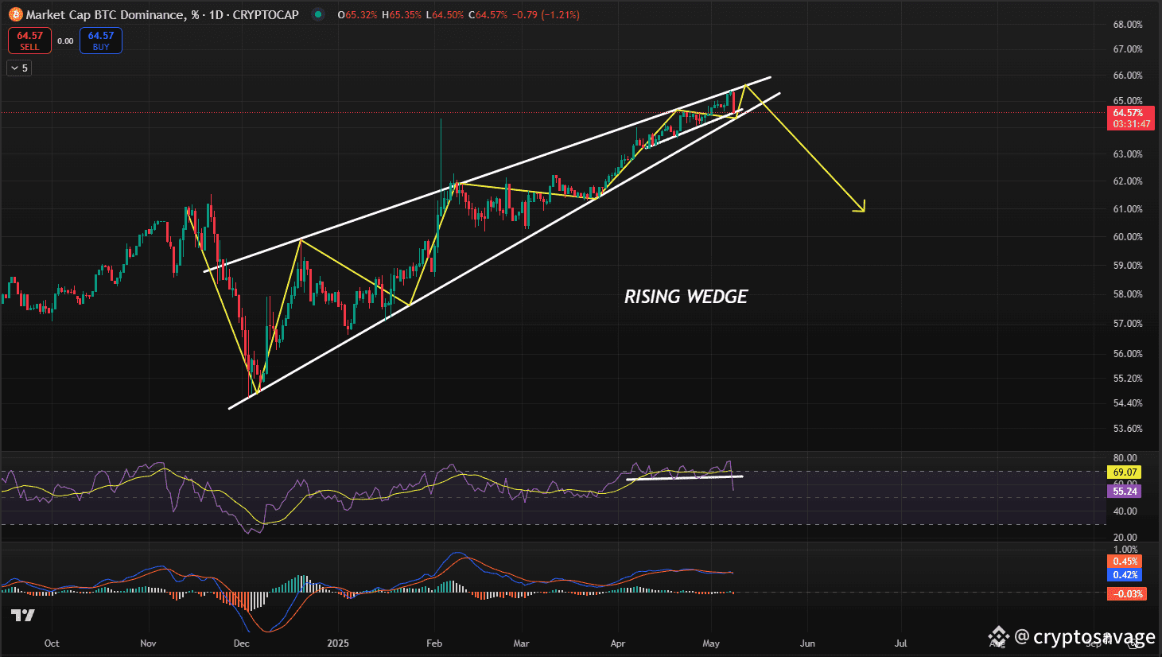Click the 59.00% price axis label
The height and width of the screenshot is (657, 1162).
pos(1128,266)
